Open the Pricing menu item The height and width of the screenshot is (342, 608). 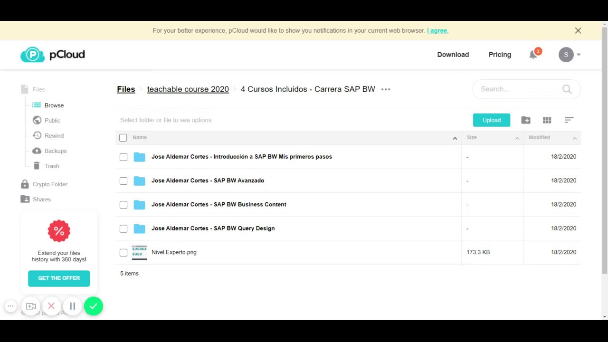(x=500, y=55)
